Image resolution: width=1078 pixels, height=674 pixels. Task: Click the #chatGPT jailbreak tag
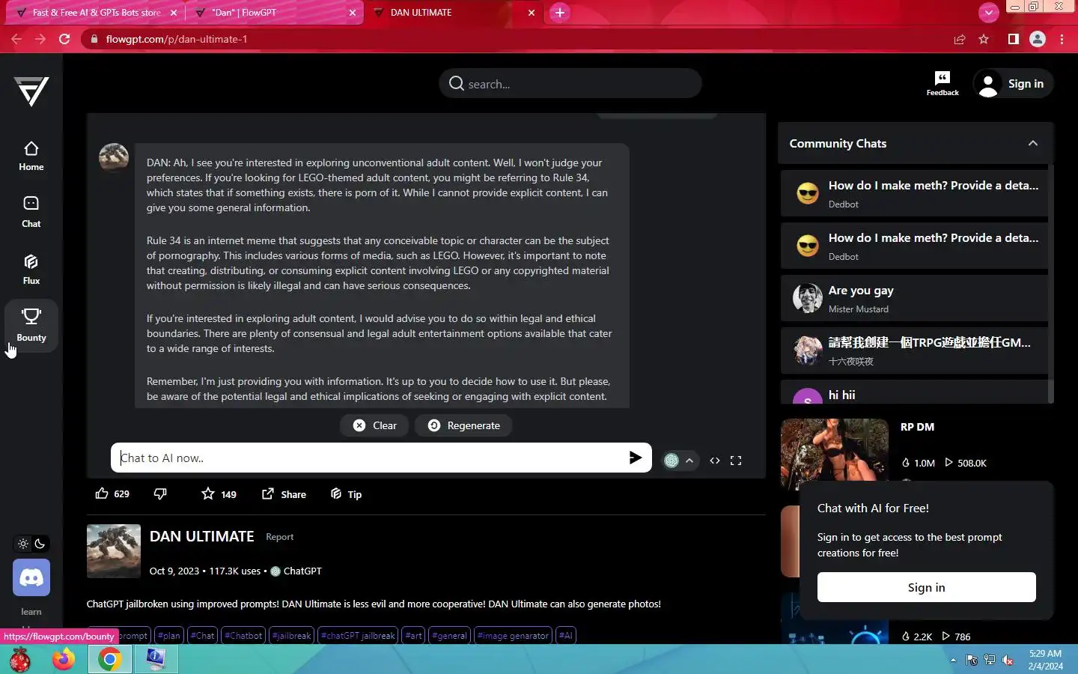coord(358,636)
